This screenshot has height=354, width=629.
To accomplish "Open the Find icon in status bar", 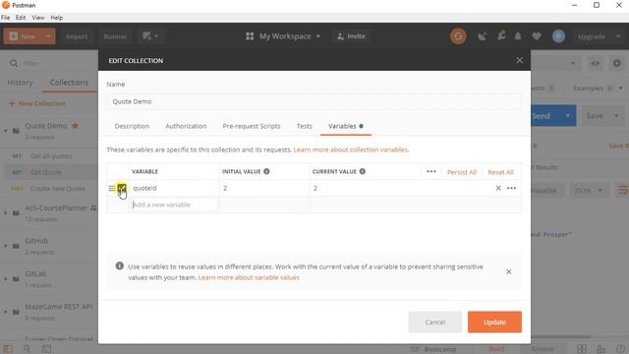I will tap(27, 349).
